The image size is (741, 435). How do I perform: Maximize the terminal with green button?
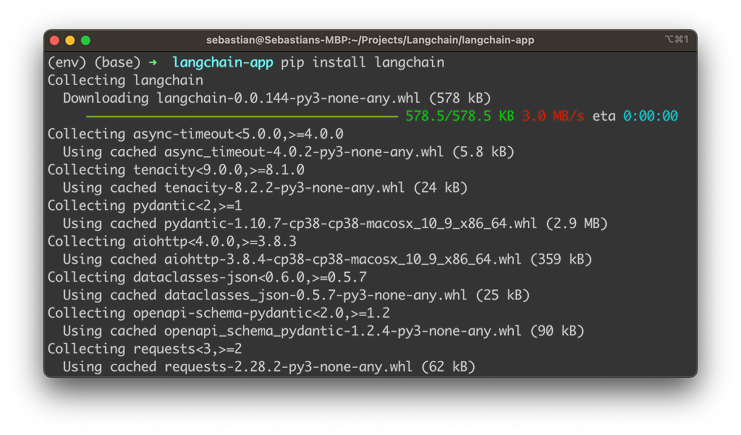pos(85,41)
